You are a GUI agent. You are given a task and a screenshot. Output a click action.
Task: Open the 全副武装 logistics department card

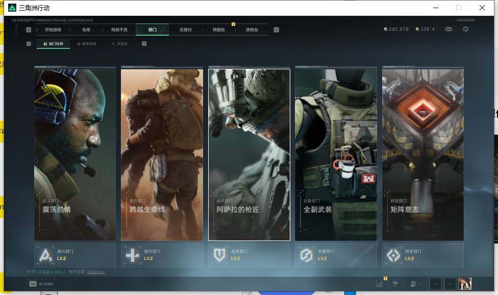[336, 155]
